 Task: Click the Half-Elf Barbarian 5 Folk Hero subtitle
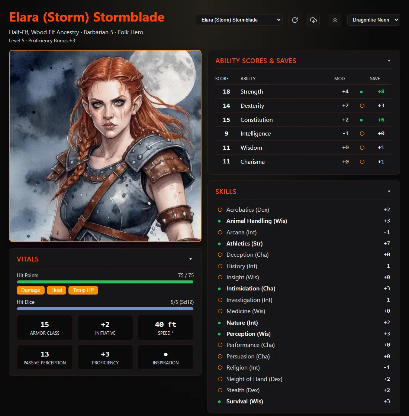76,32
